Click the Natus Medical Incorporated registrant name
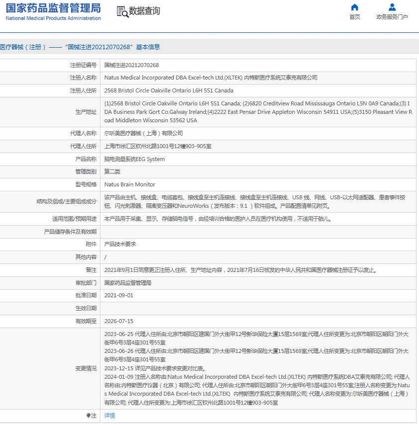The width and height of the screenshot is (419, 424). [211, 78]
